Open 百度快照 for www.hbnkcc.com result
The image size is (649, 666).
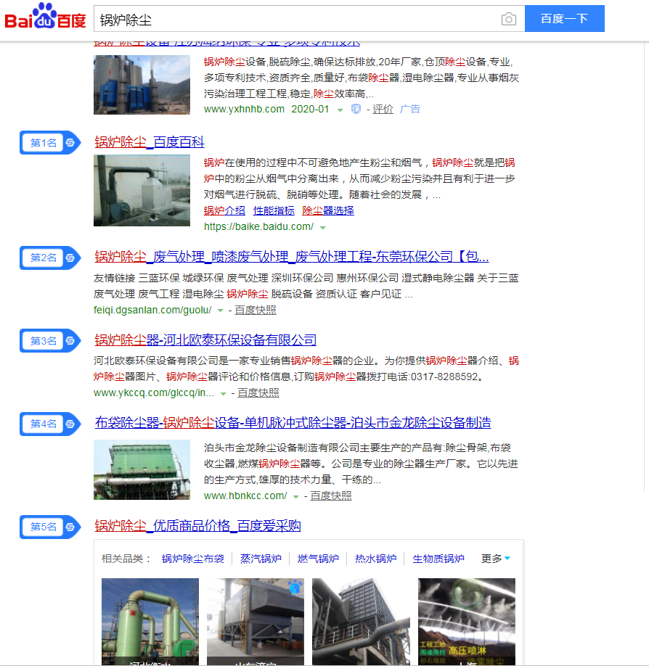pos(331,496)
